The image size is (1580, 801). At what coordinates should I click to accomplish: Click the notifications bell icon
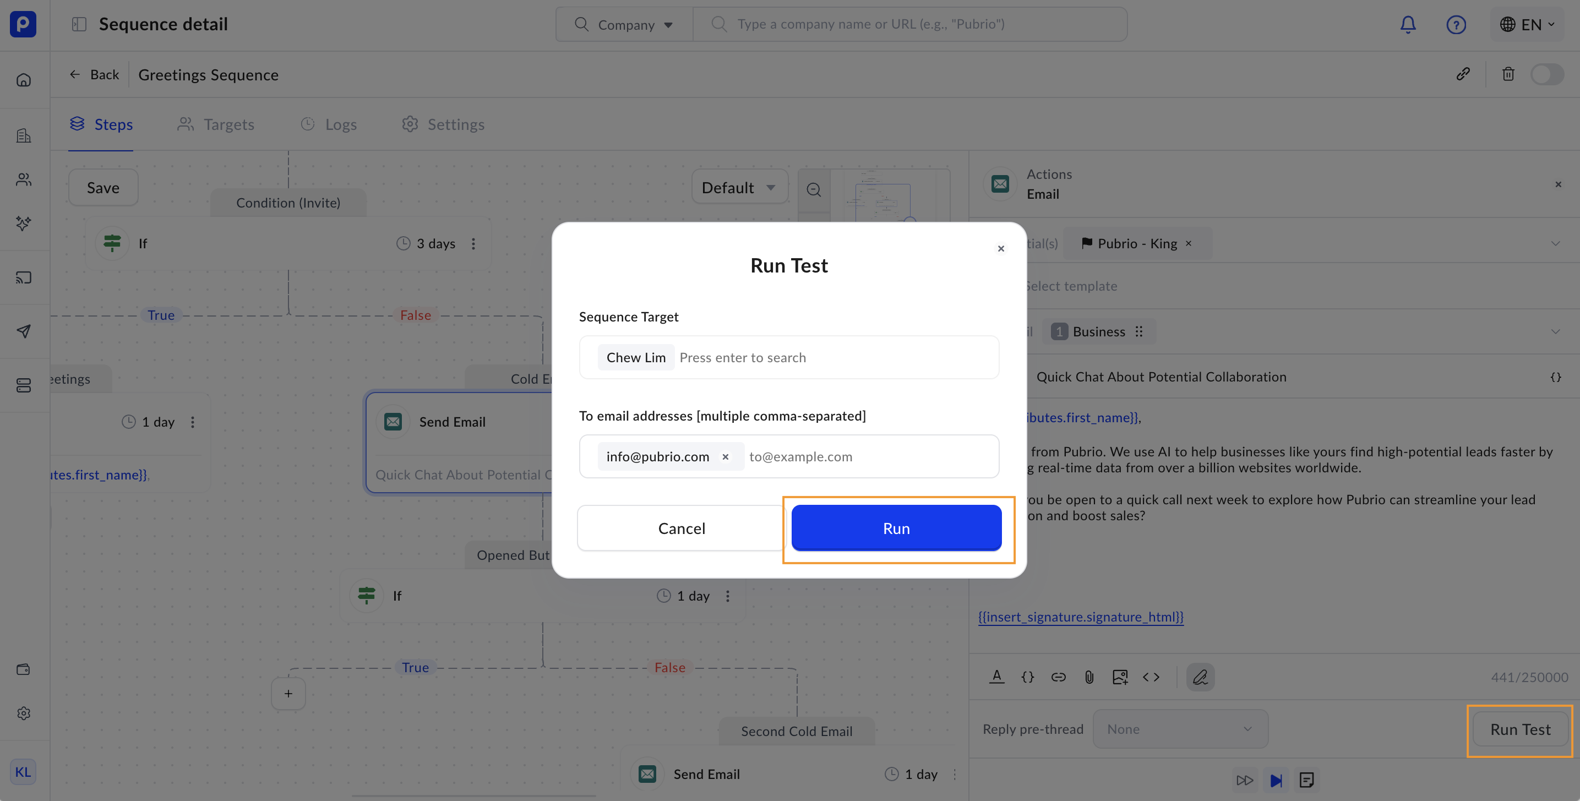pos(1408,25)
